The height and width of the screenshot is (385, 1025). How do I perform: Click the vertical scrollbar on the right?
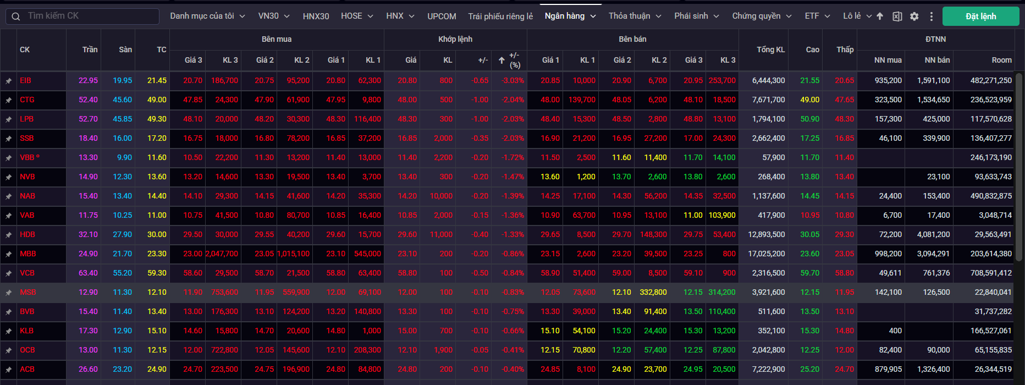tap(1018, 165)
